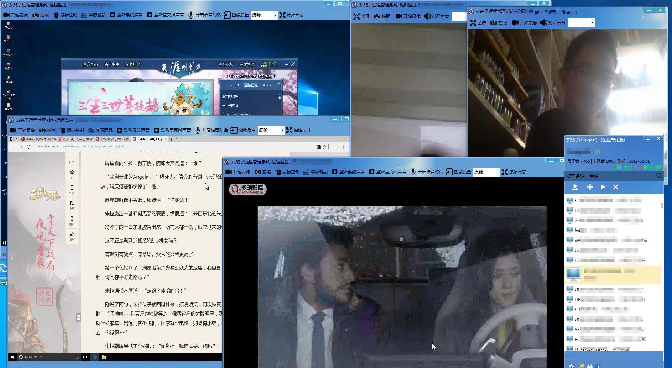Toggle system sound listening in novel-reading window
The image size is (672, 368).
click(x=133, y=130)
